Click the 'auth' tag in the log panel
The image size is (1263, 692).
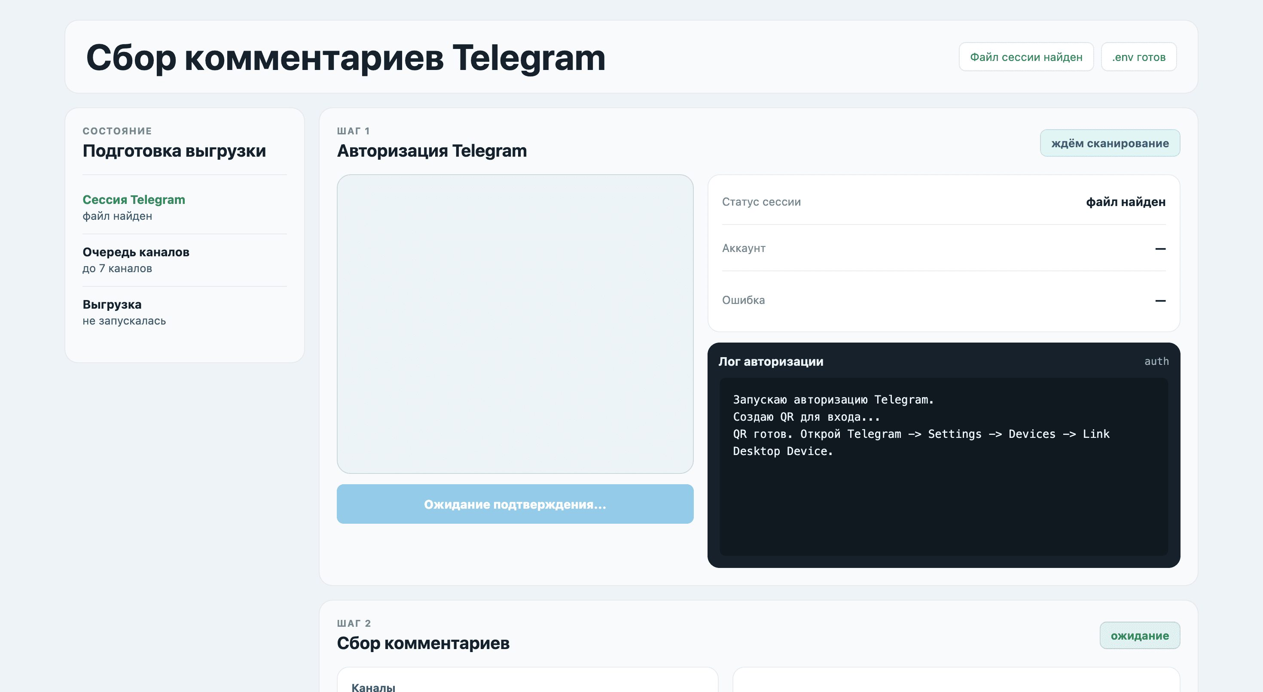click(x=1156, y=361)
